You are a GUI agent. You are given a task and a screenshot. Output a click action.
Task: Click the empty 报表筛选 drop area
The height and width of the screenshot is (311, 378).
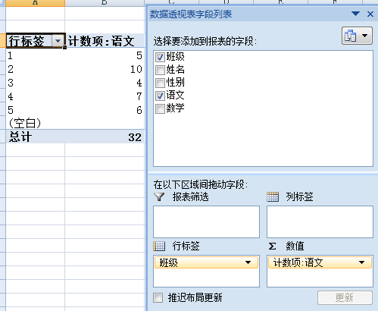click(x=206, y=221)
